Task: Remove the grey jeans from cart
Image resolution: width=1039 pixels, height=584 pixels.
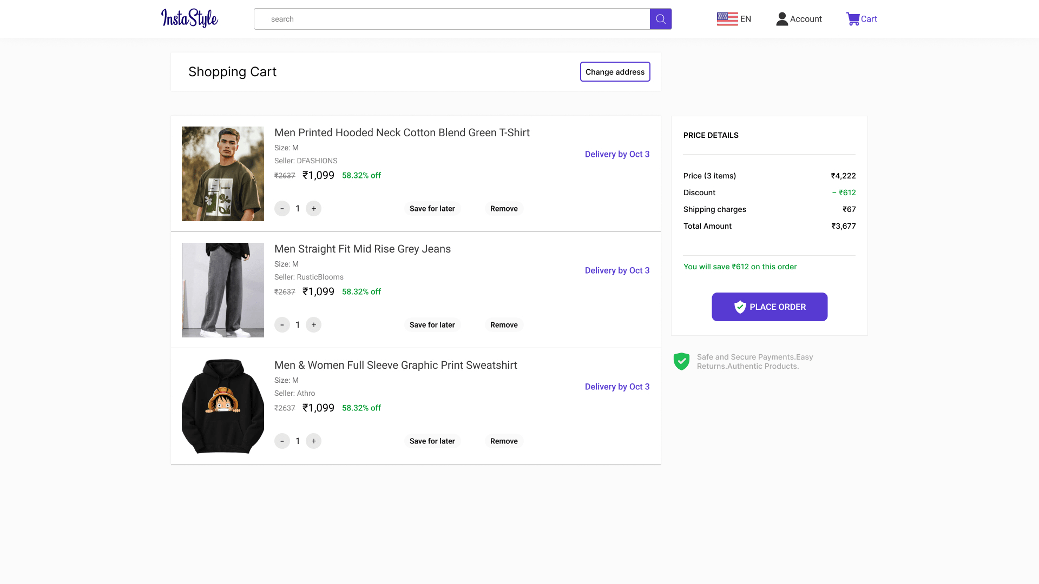Action: [x=503, y=324]
